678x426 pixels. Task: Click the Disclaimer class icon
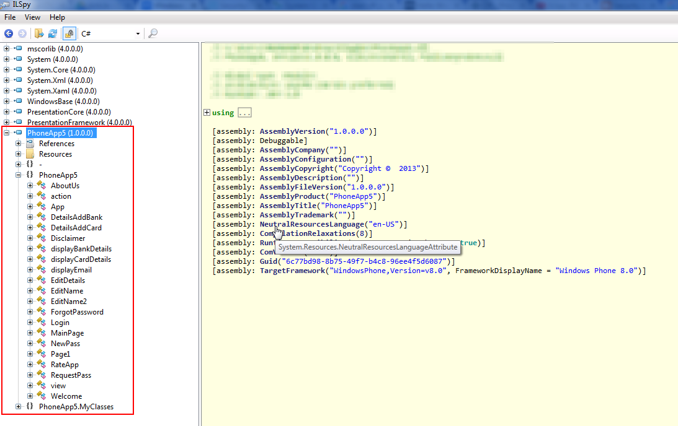coord(42,238)
